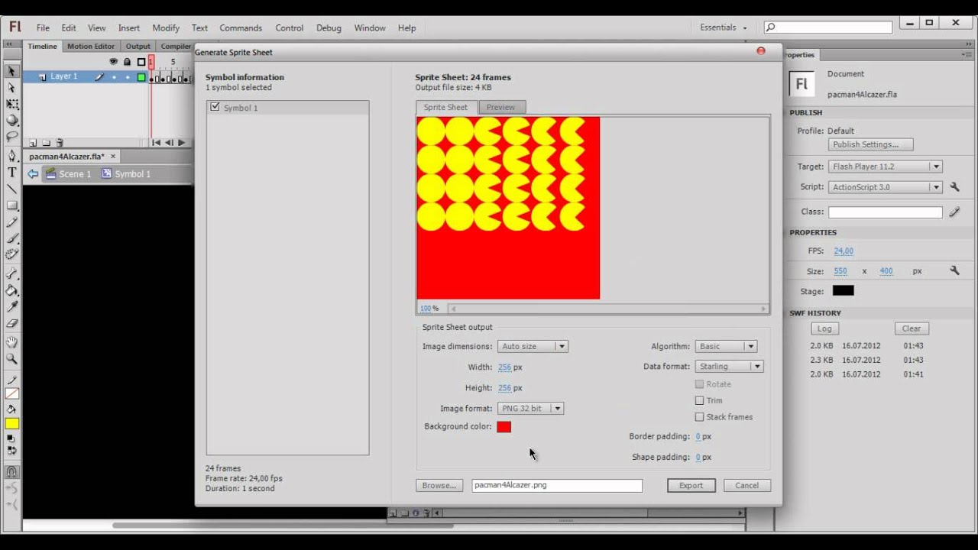Toggle the show/hide all layers eye icon

(x=113, y=62)
